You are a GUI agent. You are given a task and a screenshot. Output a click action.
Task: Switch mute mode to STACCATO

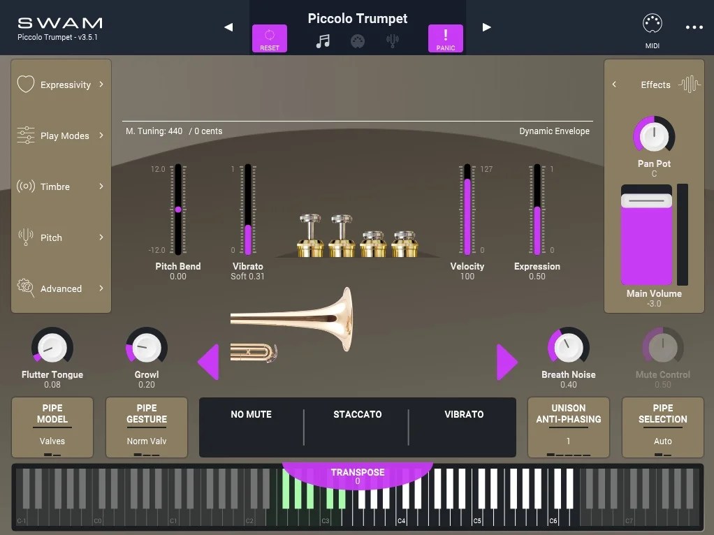pyautogui.click(x=357, y=414)
